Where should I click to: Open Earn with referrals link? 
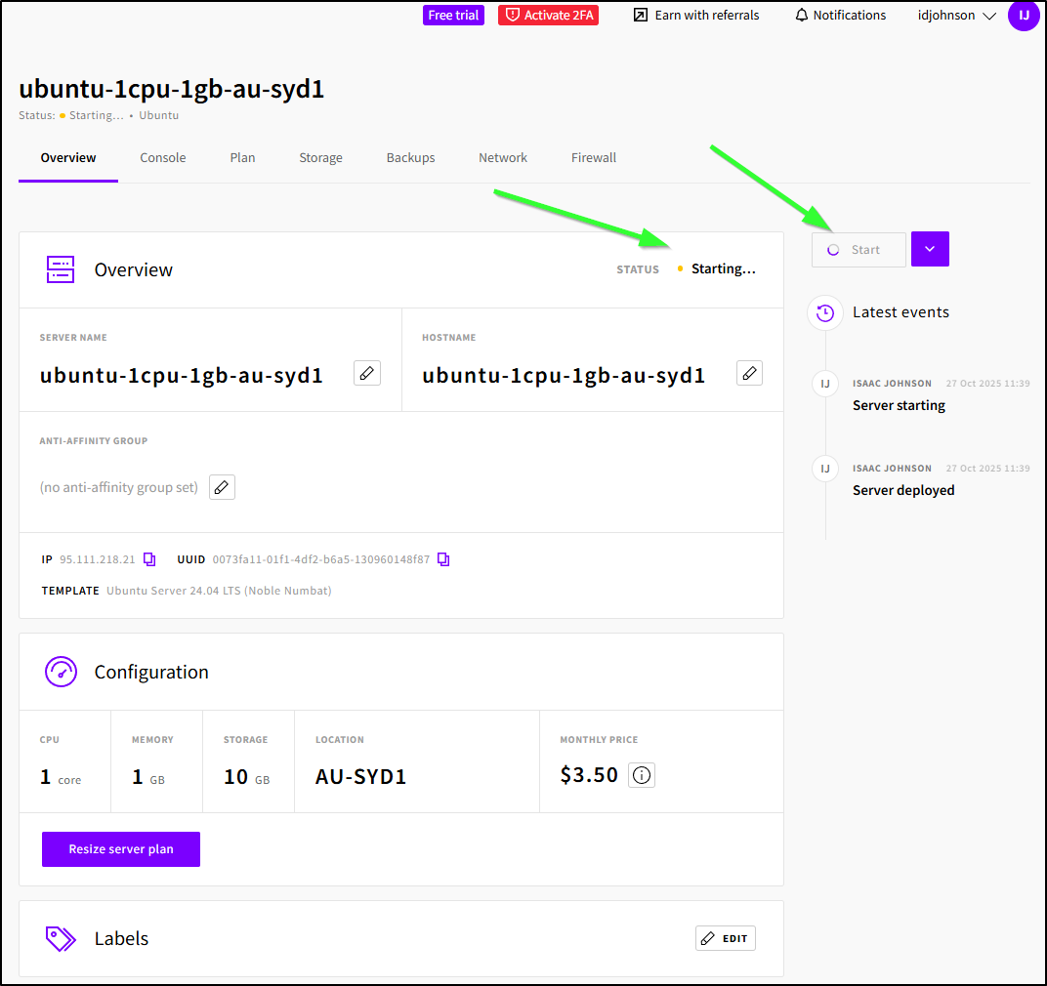[x=696, y=16]
